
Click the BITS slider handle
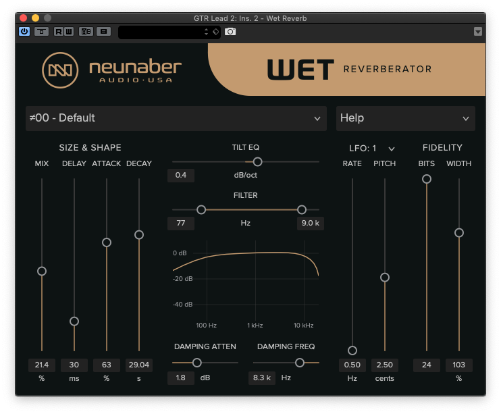(x=427, y=179)
